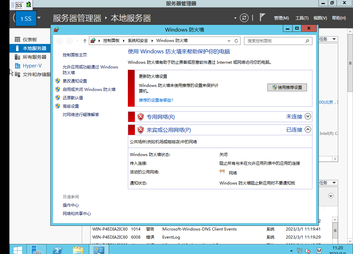Click the firewall icon in window title bar

[56, 30]
